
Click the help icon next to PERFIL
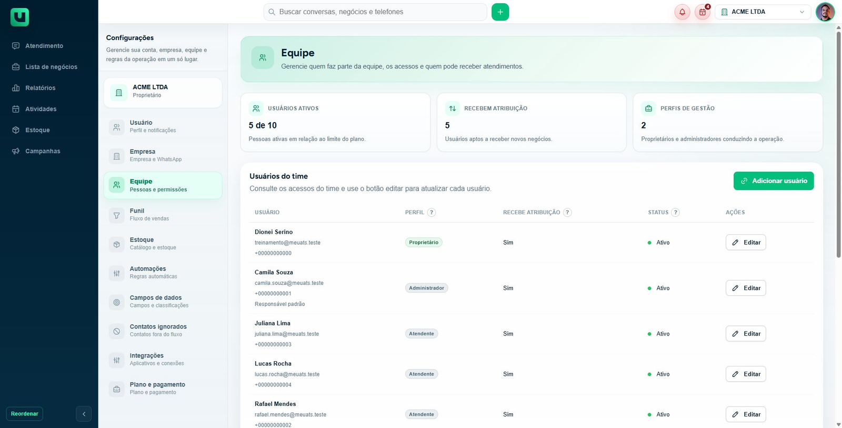(x=432, y=212)
